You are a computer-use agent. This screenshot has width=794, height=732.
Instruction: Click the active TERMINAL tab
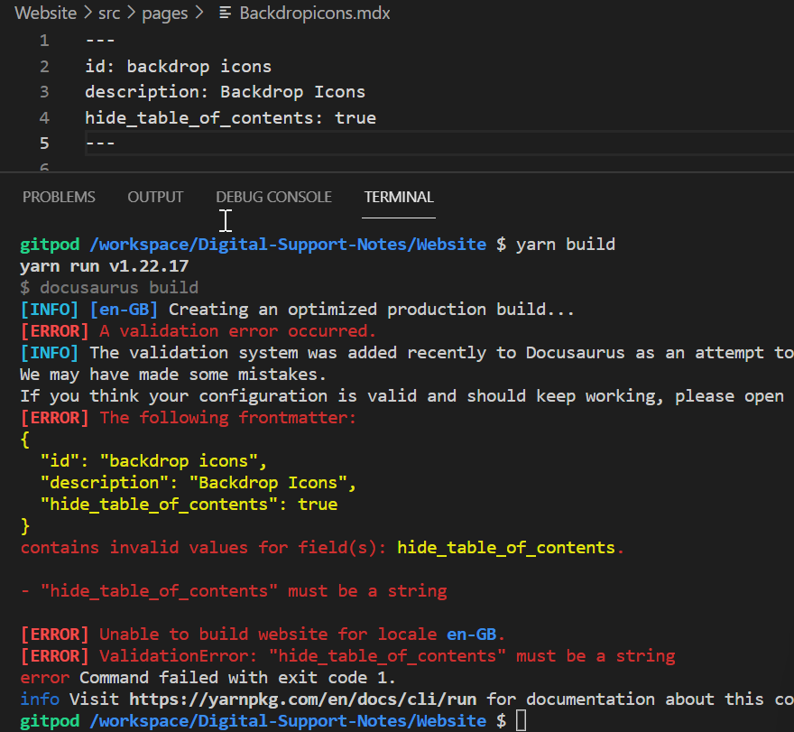[399, 197]
